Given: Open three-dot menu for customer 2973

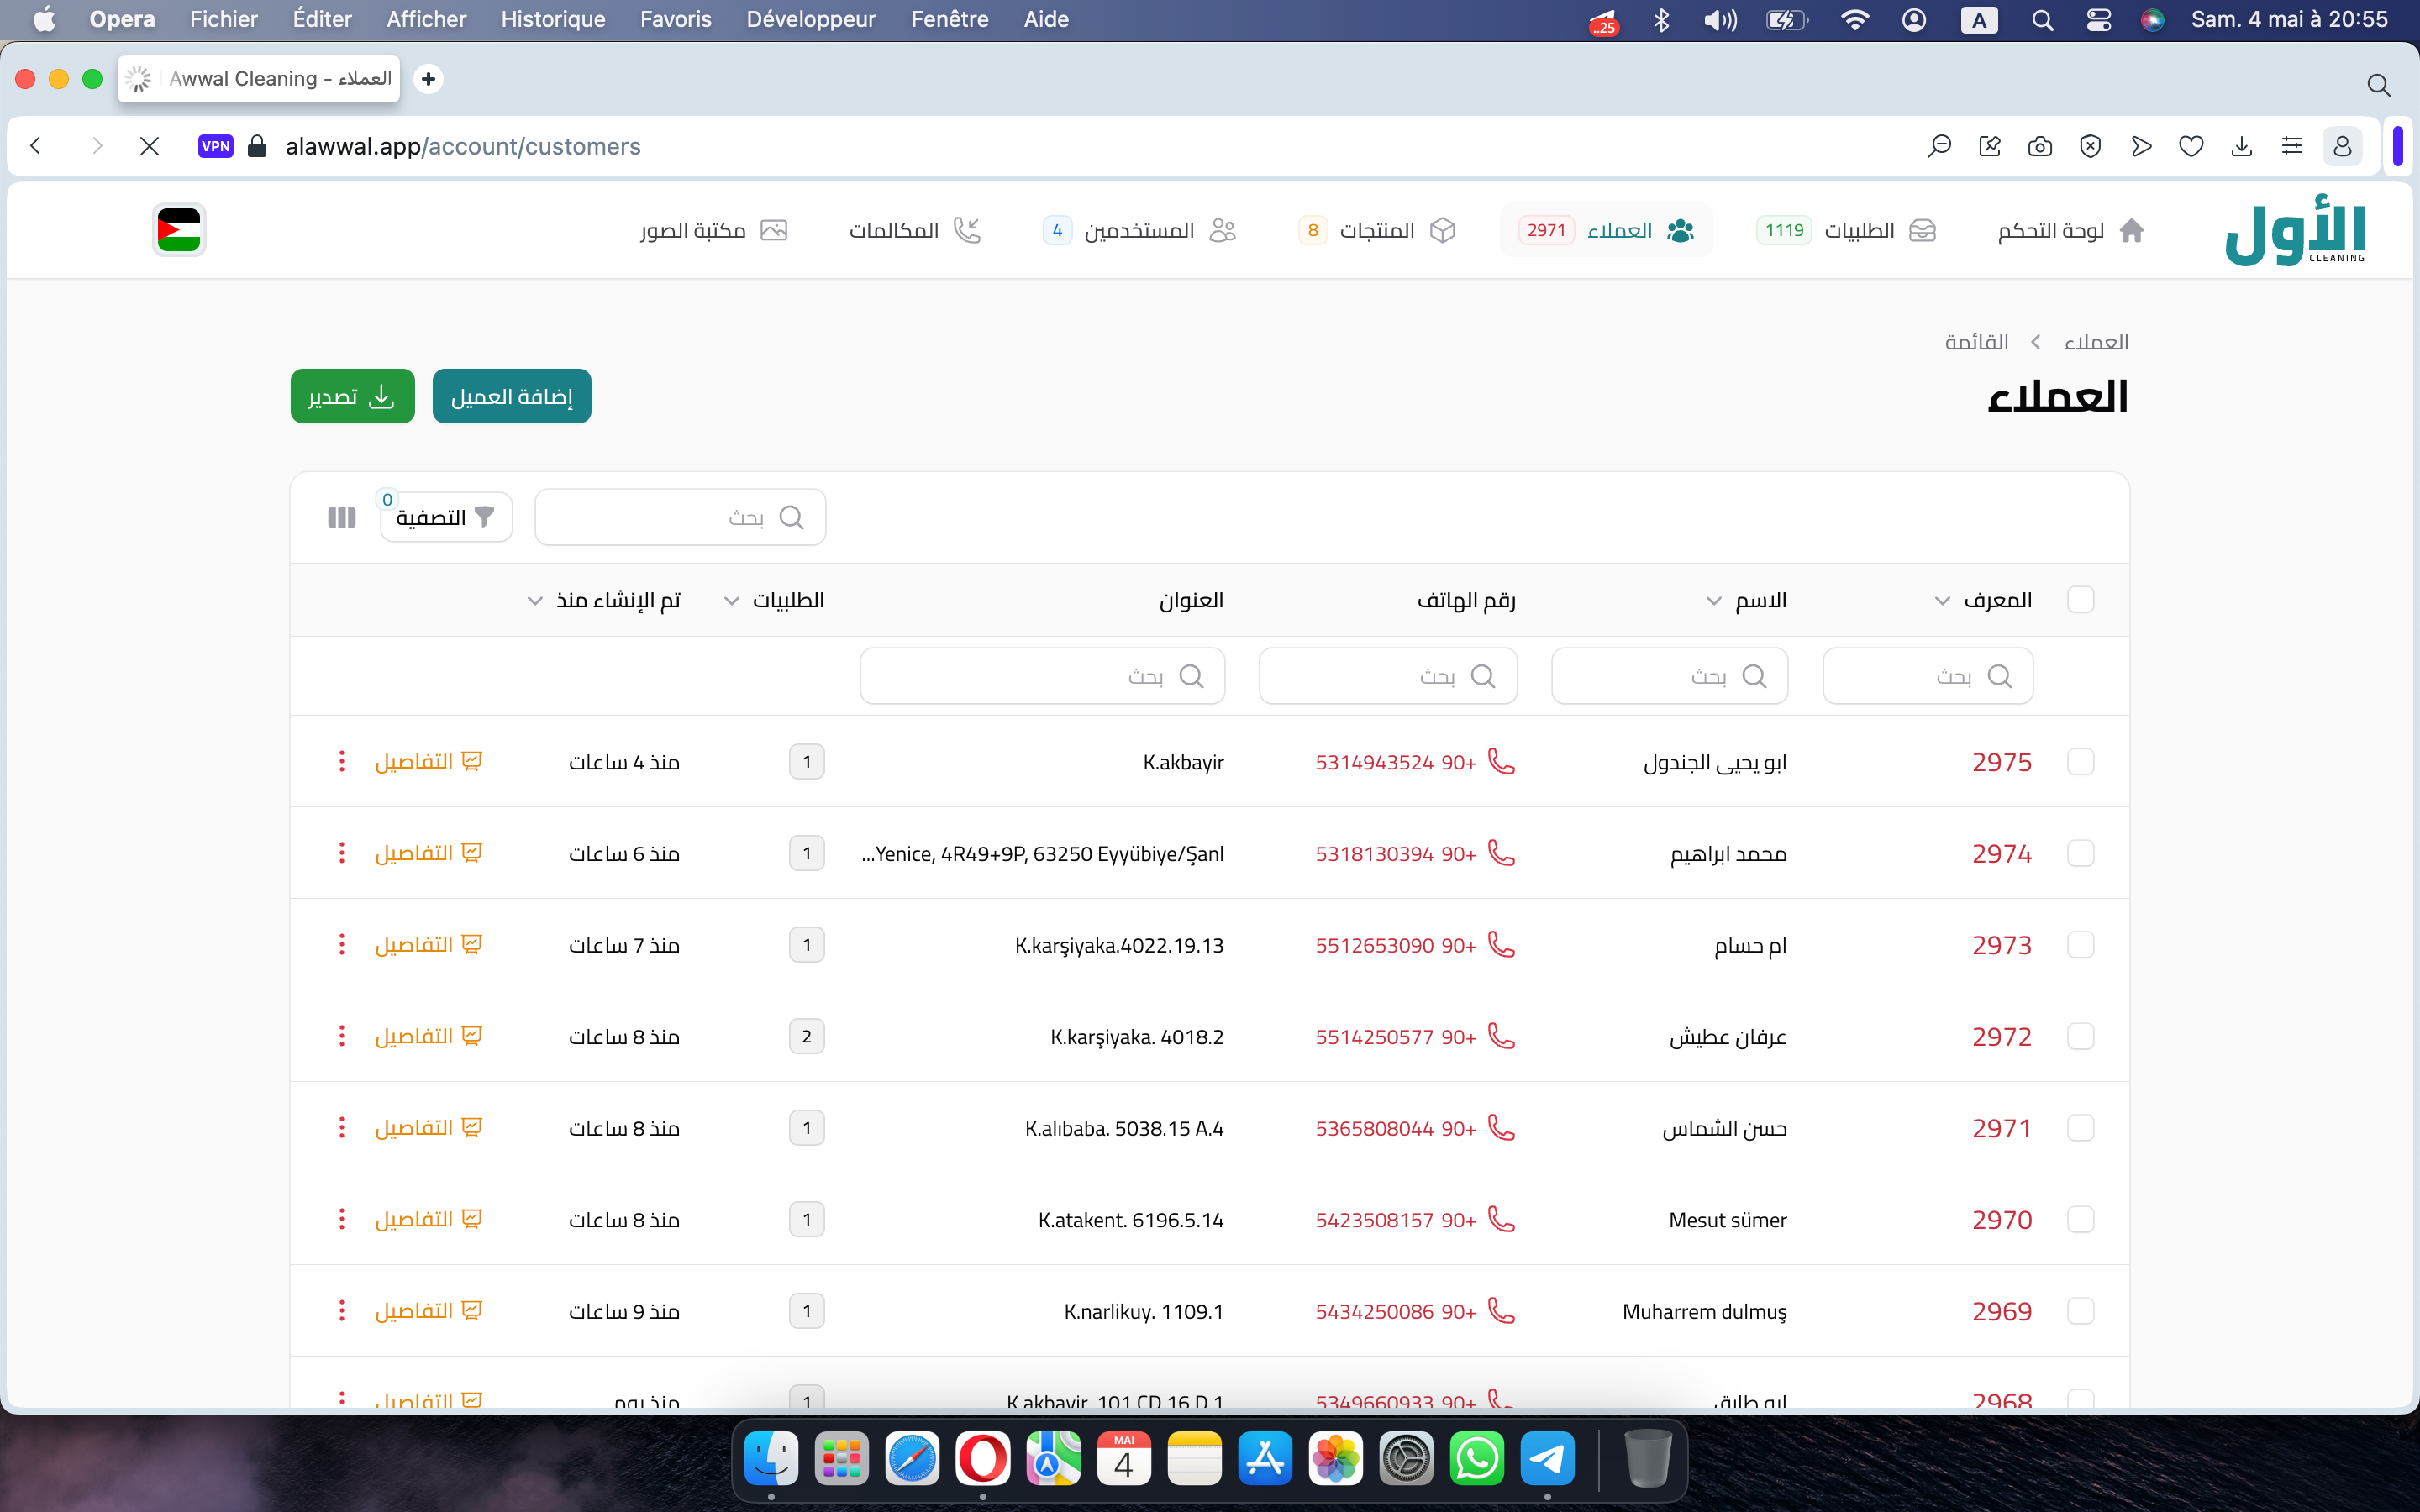Looking at the screenshot, I should 341,945.
